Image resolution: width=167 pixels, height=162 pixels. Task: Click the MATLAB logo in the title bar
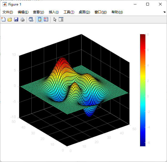[x=5, y=4]
